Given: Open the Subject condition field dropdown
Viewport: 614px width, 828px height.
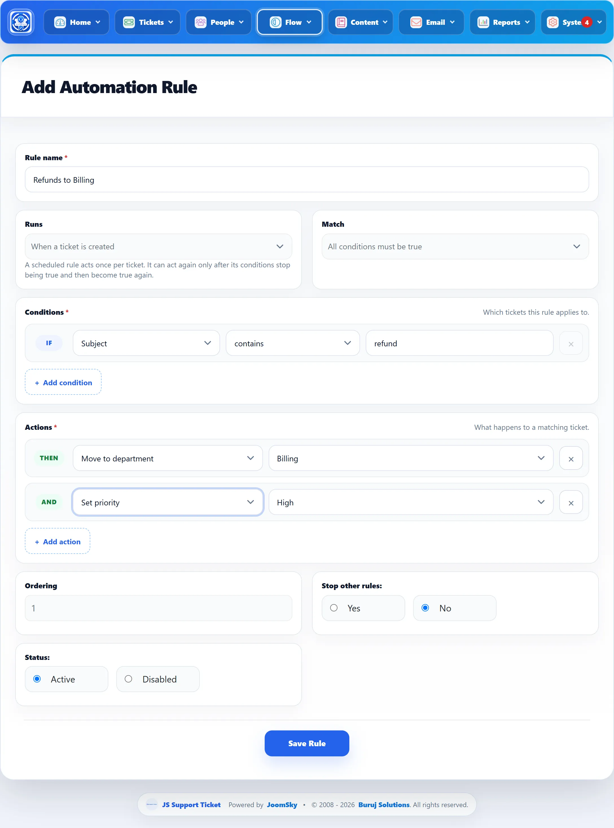Looking at the screenshot, I should pos(146,343).
